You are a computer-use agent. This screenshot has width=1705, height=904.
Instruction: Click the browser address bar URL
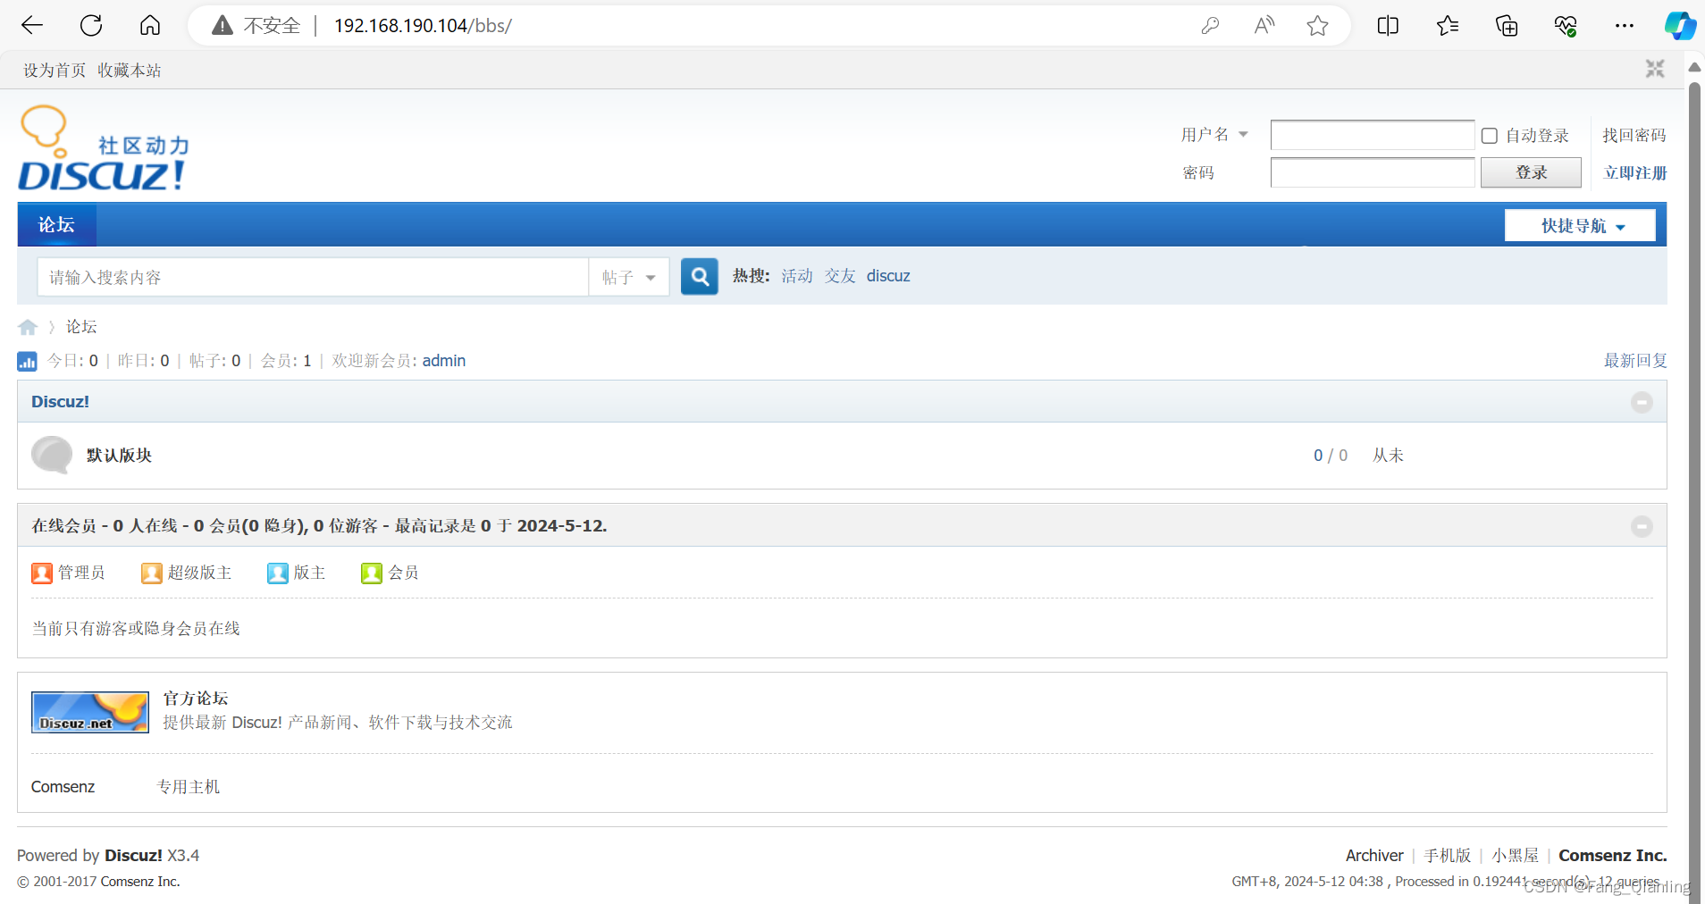pos(423,26)
